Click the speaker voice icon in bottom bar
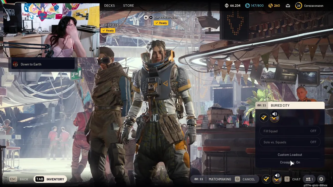333x187 pixels. click(x=277, y=175)
